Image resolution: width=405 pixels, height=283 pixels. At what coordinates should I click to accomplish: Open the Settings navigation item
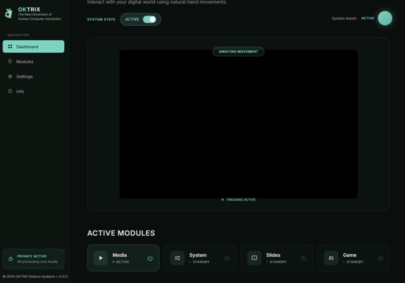[x=33, y=76]
